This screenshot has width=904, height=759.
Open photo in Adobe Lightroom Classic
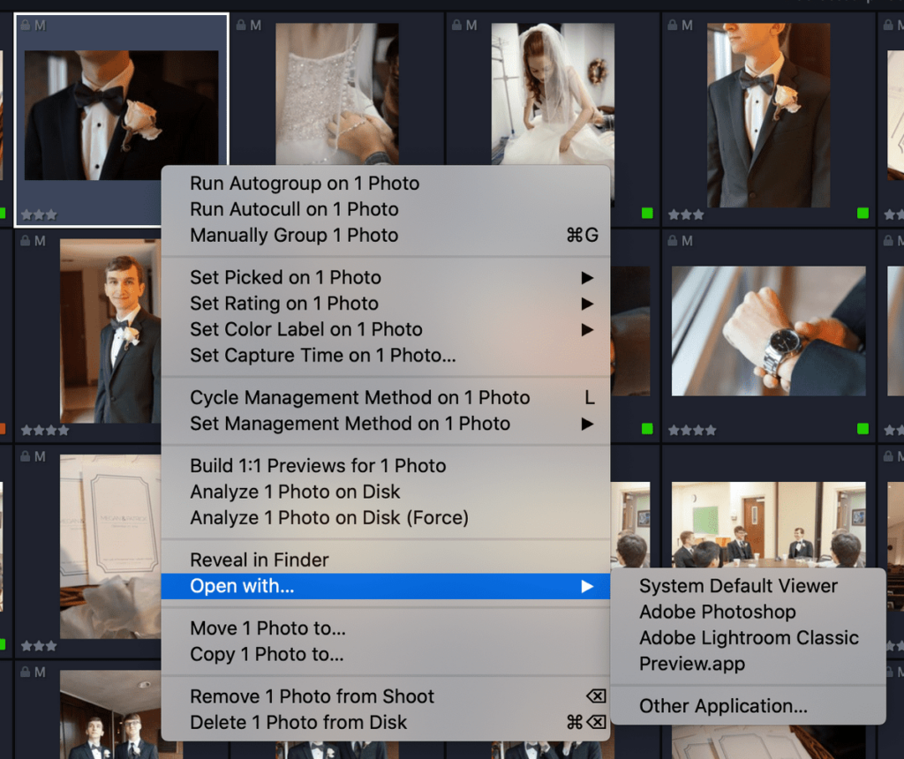[x=748, y=637]
